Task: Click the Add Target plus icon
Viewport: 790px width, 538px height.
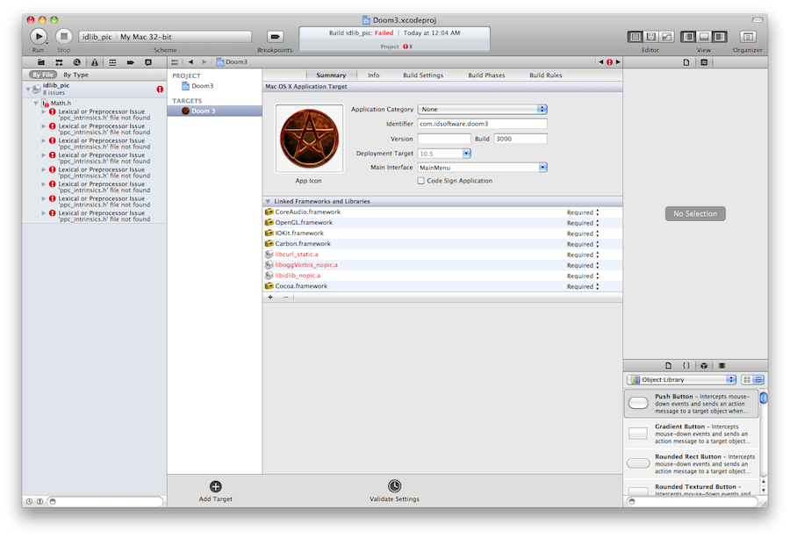Action: [216, 486]
